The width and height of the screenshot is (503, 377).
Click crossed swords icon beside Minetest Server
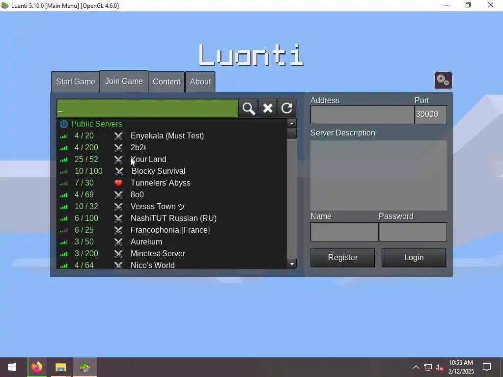pos(118,254)
